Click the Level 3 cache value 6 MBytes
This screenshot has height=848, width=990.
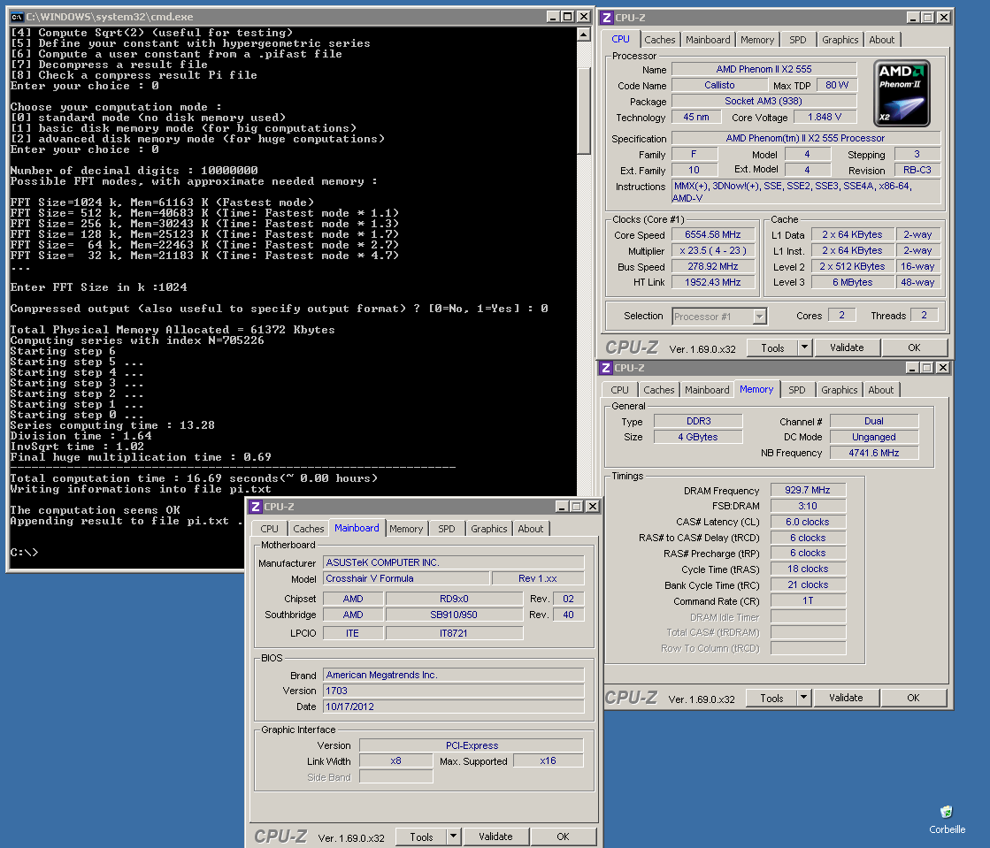[x=852, y=282]
